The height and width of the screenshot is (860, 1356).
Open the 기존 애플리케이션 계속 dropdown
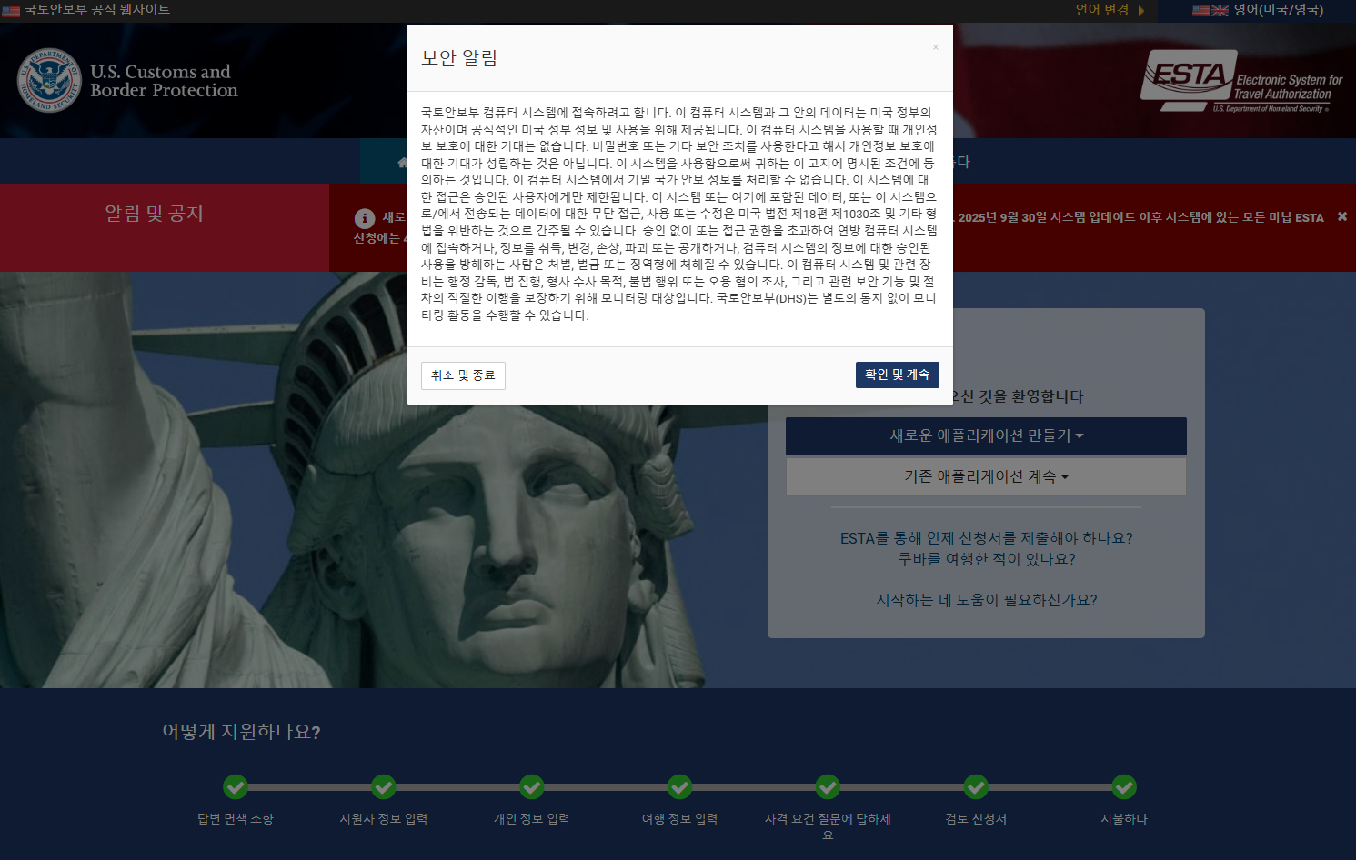(x=986, y=475)
